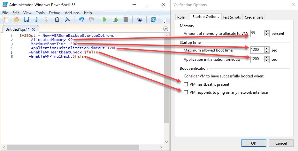Image resolution: width=298 pixels, height=151 pixels.
Task: Click the Stop Operation square icon
Action: [x=126, y=20]
